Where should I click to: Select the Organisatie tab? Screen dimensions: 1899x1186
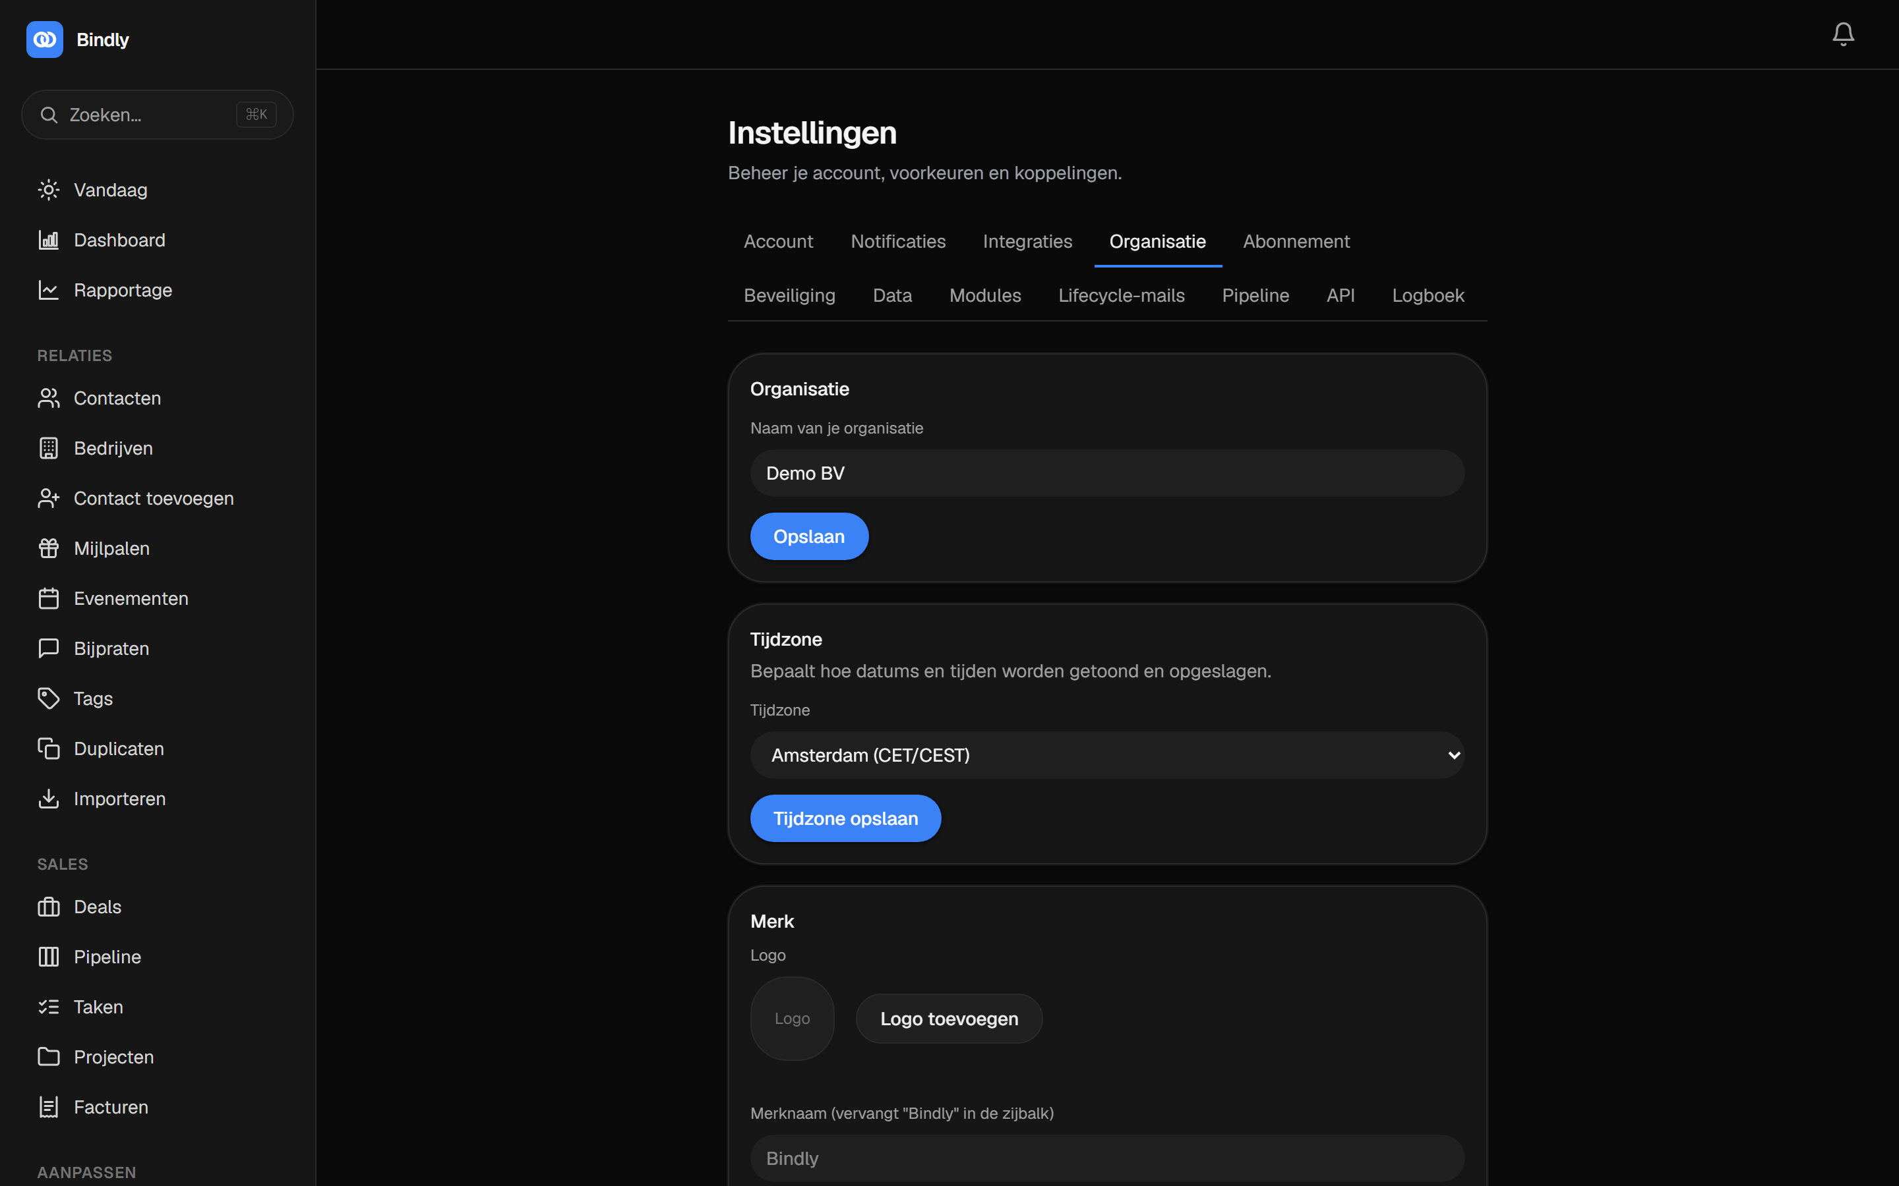[1157, 242]
